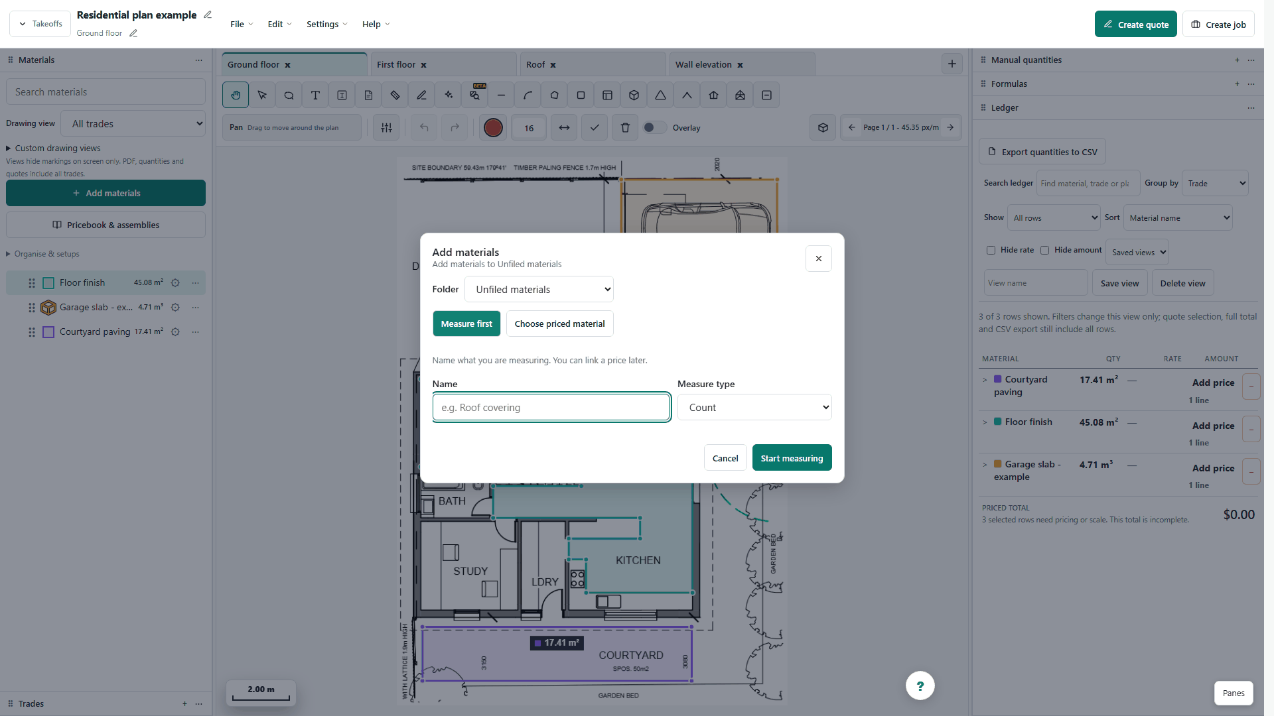The image size is (1274, 716).
Task: Open the BETA shape search tool
Action: [474, 95]
